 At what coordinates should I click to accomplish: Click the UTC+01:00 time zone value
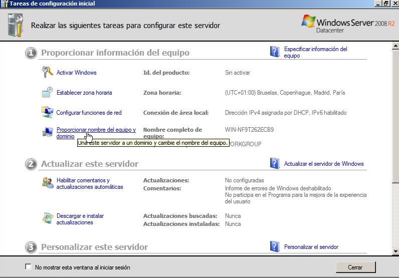tap(285, 93)
